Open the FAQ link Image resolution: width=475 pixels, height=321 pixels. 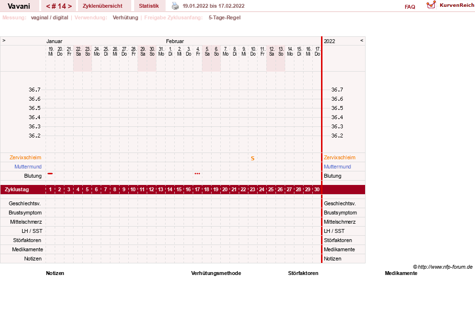tap(410, 7)
